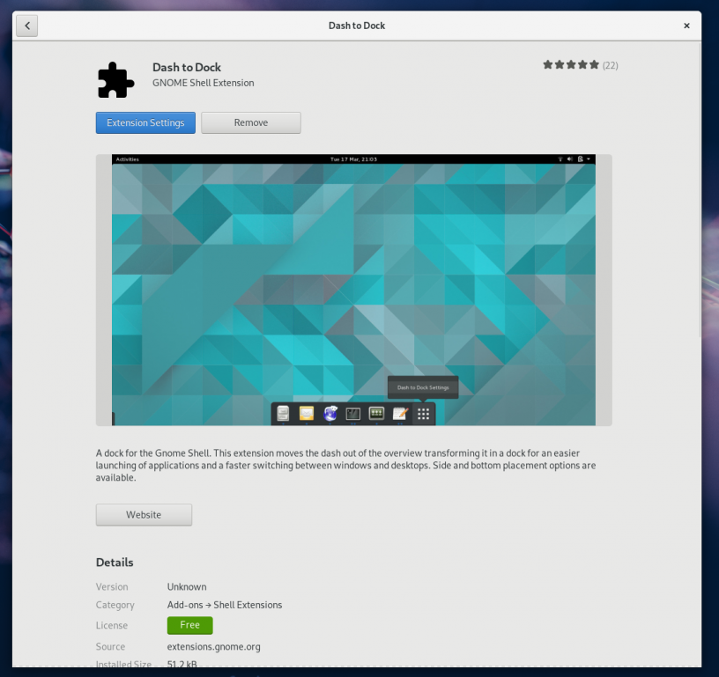Click the mail client icon in the dock preview

point(306,413)
